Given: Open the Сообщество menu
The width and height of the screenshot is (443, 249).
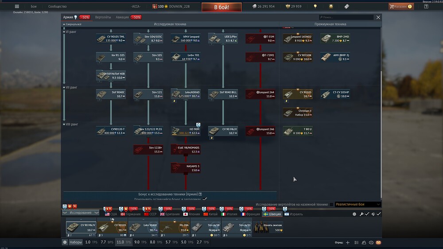Looking at the screenshot, I should coord(57,6).
